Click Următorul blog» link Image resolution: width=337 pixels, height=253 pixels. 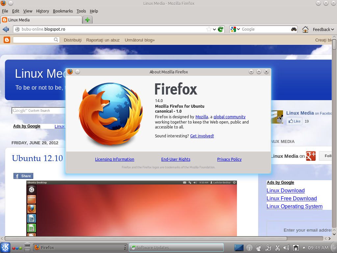140,40
